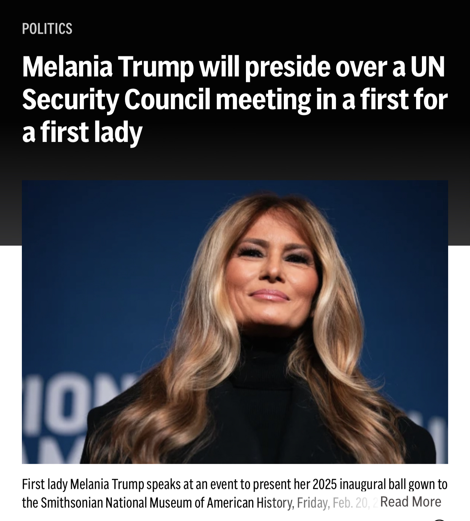Image resolution: width=470 pixels, height=521 pixels.
Task: Click the 'meeting in a first for' headline text
Action: 331,99
